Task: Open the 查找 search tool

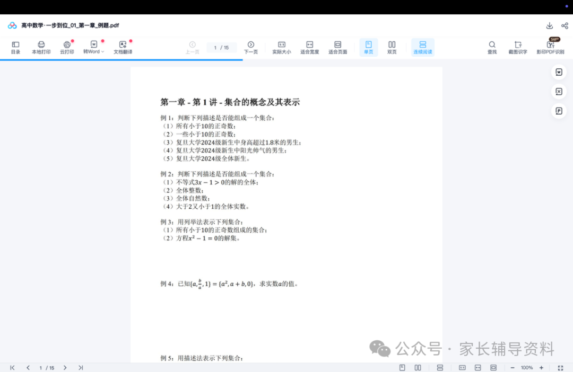Action: pos(492,48)
